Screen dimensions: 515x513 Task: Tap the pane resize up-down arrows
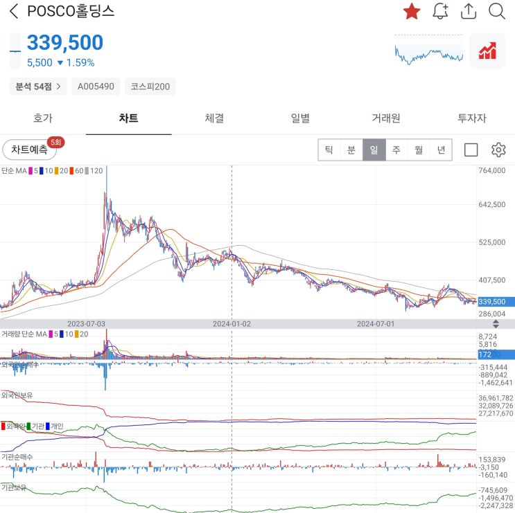point(496,324)
